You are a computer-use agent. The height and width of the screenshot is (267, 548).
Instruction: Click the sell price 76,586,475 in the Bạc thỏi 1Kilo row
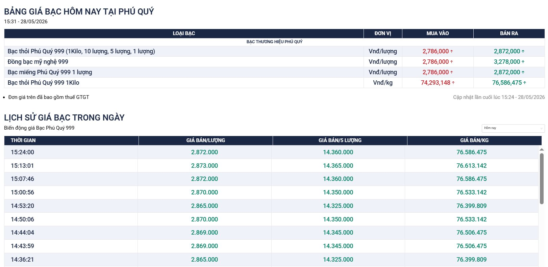tap(507, 83)
